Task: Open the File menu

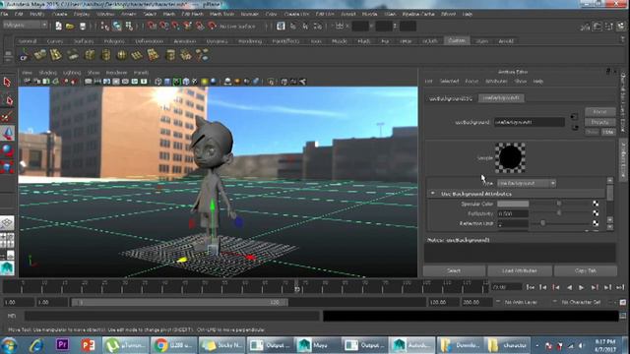Action: pyautogui.click(x=4, y=14)
